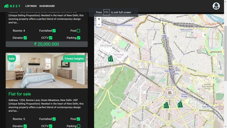Click the building marker near Karol Bagh
Screen dimensions: 227x128
point(111,59)
